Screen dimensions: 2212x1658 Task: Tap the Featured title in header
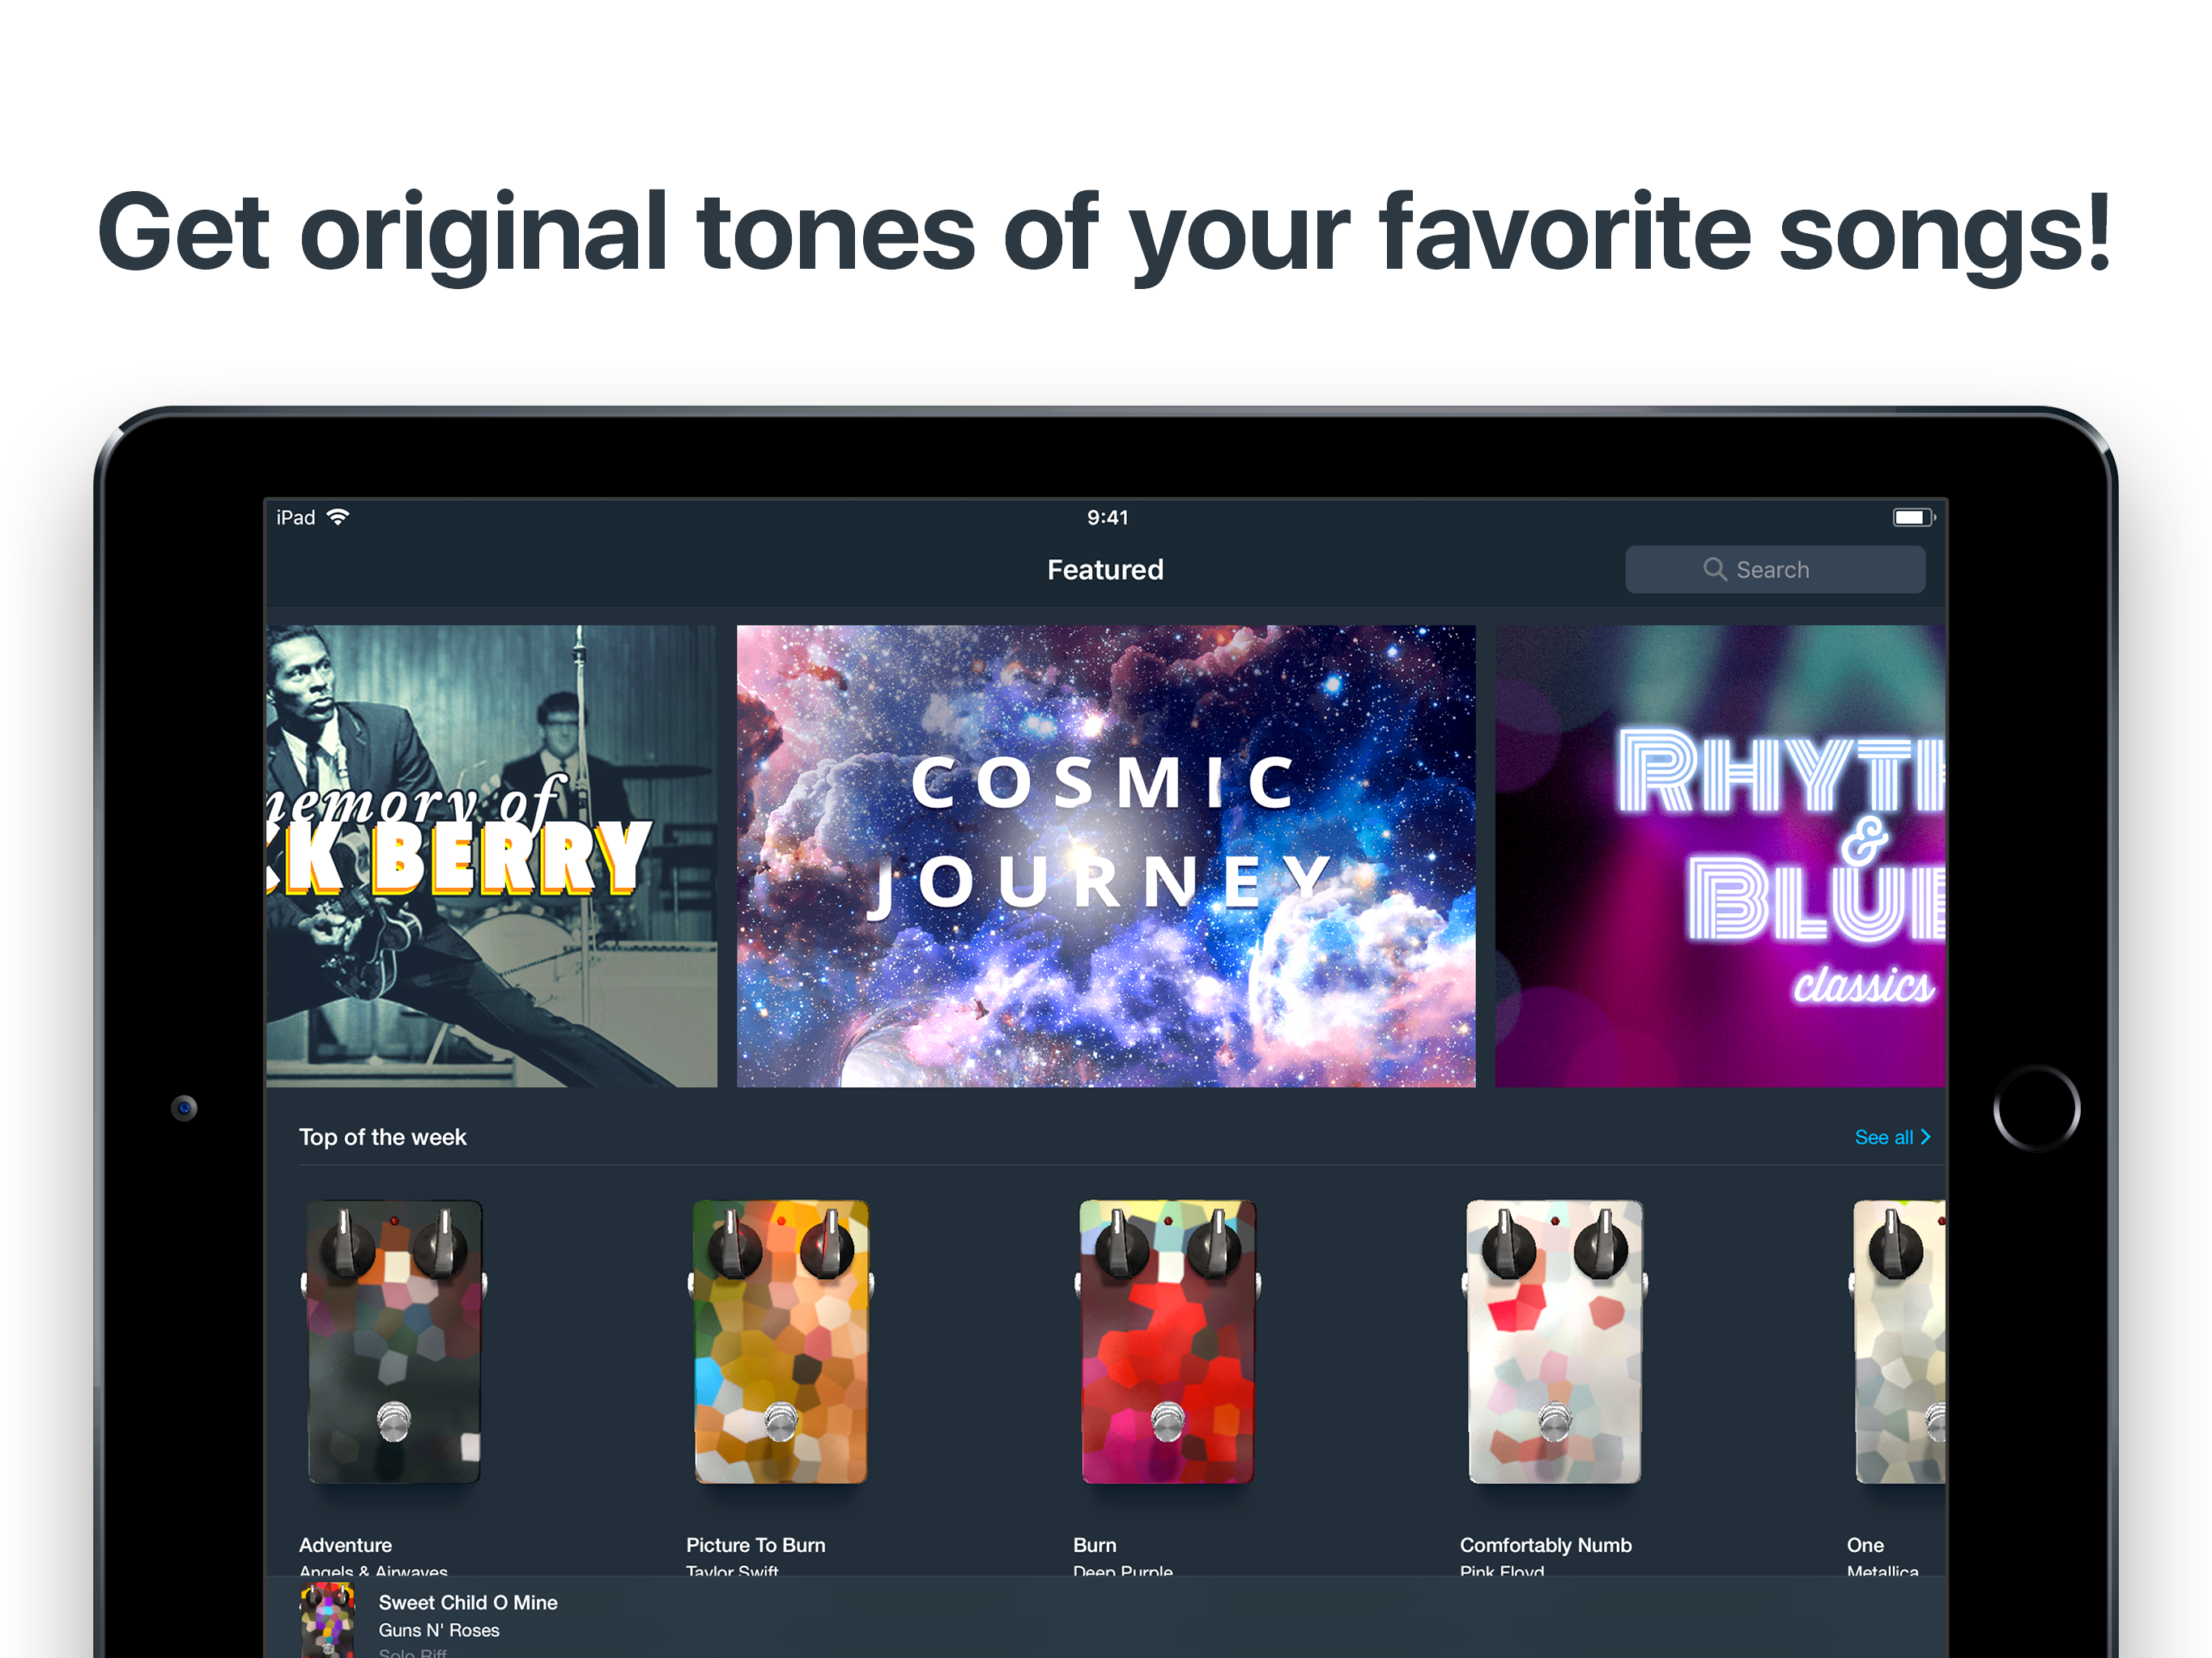click(1105, 569)
